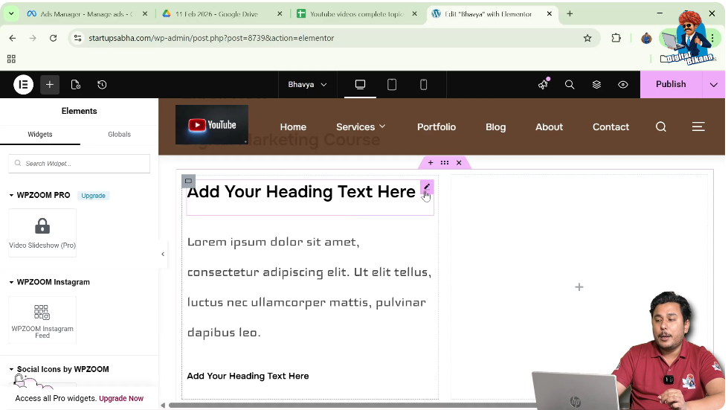Expand the Publish options arrow
Viewport: 728px width, 410px height.
(x=714, y=85)
